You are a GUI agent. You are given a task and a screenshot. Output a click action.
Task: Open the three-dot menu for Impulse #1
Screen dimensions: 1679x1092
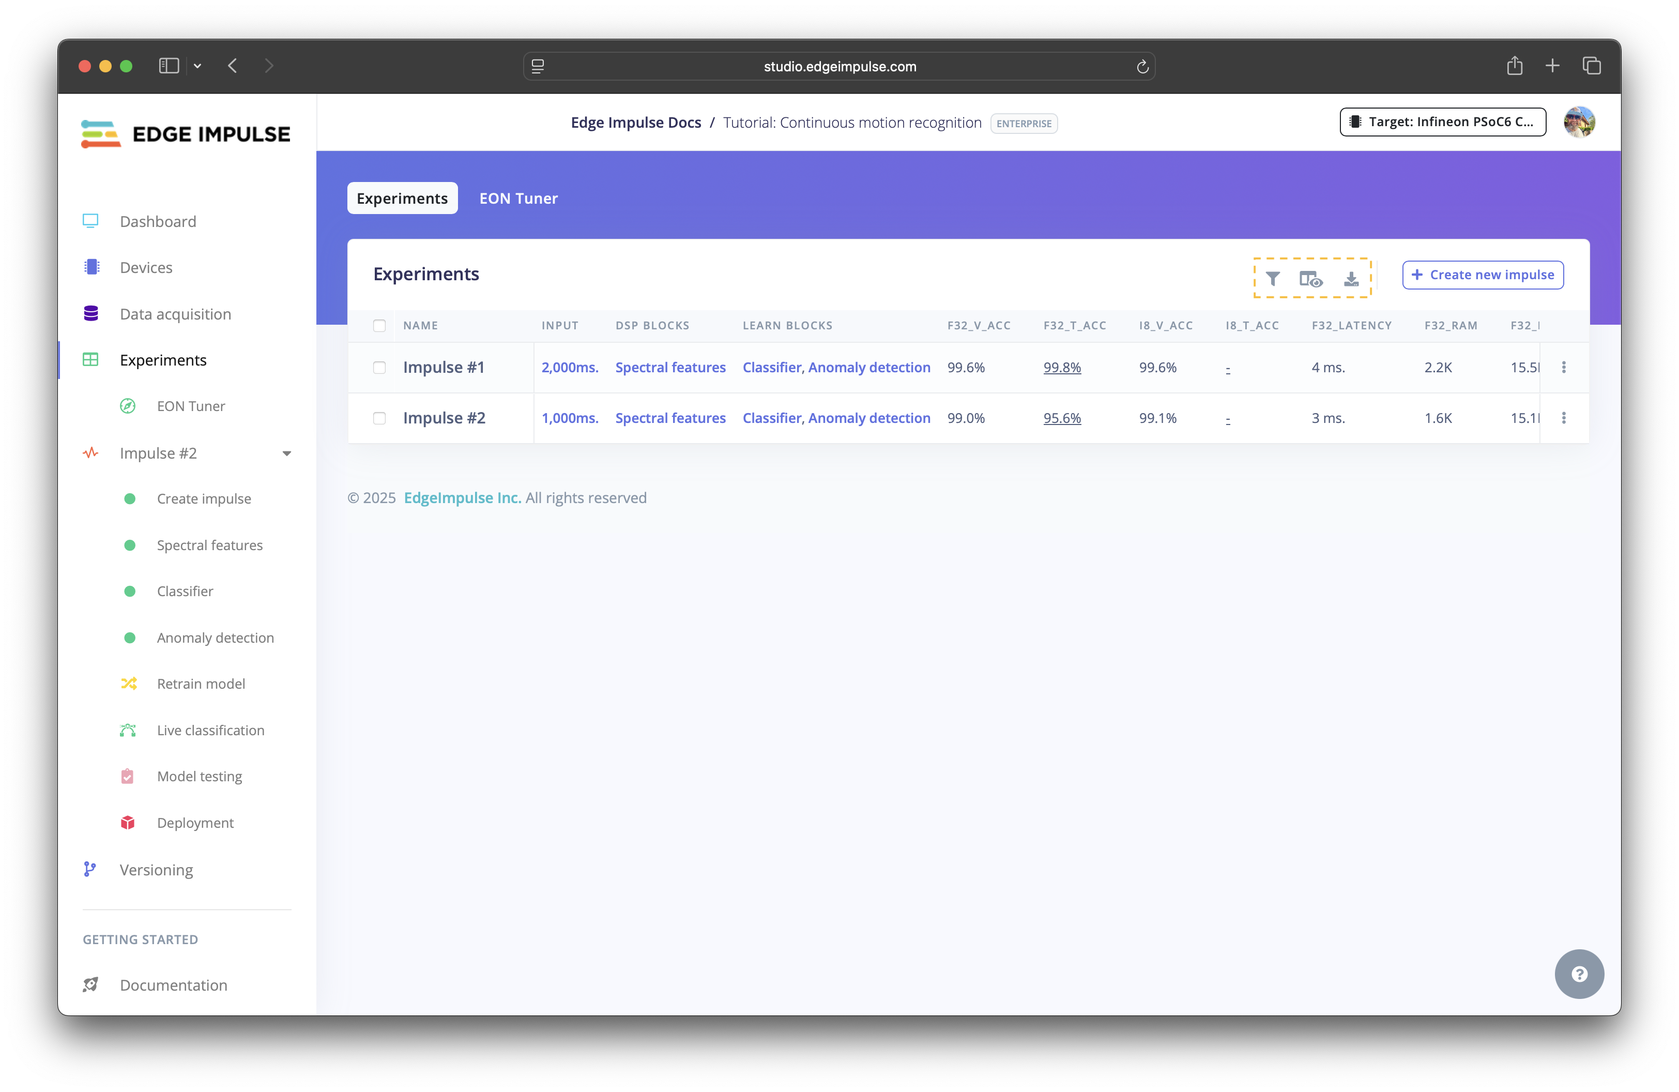[x=1564, y=368]
